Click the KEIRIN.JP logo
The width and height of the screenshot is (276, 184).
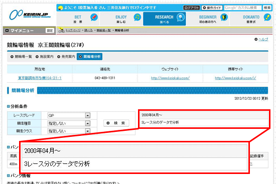click(x=30, y=15)
